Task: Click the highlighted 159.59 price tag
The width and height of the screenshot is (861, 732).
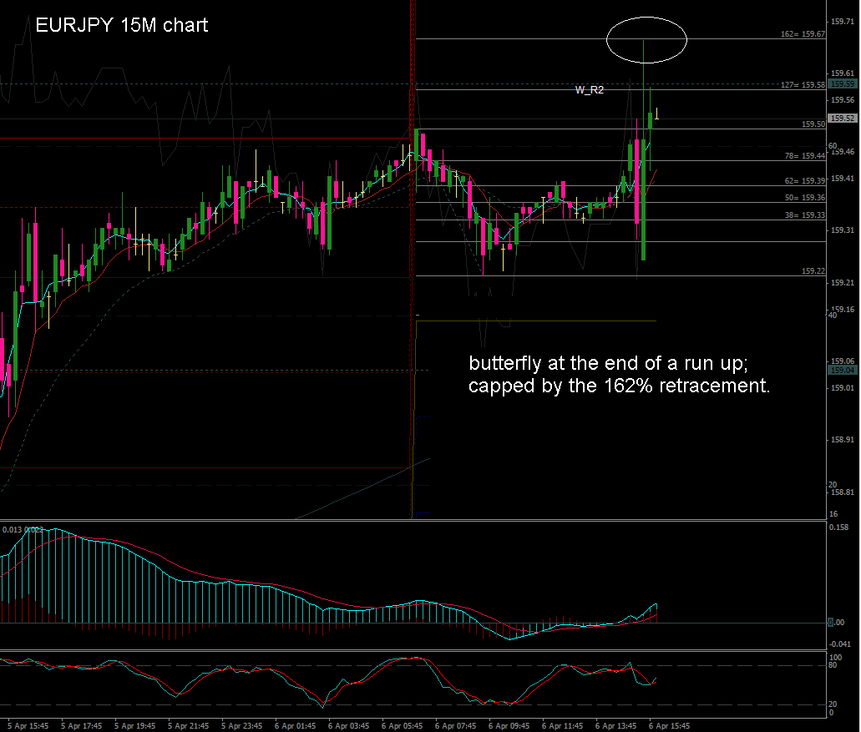Action: tap(843, 84)
